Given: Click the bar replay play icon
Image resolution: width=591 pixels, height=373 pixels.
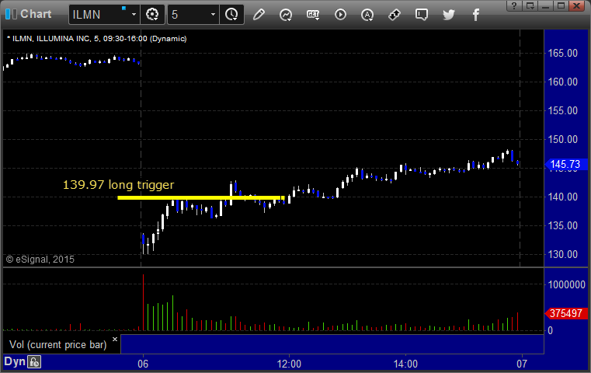Looking at the screenshot, I should [x=340, y=15].
